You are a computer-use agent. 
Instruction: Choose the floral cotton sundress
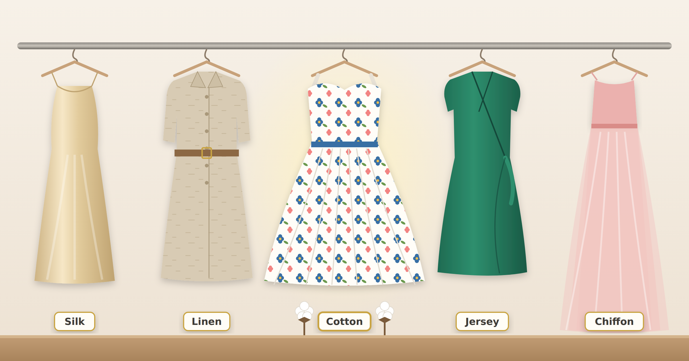pyautogui.click(x=344, y=183)
